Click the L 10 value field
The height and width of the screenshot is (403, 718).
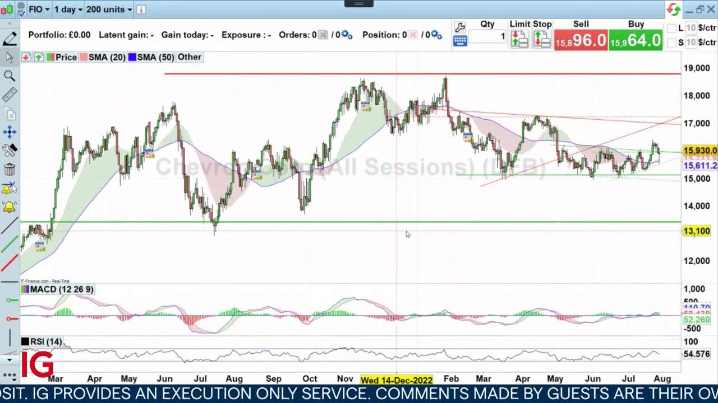692,28
